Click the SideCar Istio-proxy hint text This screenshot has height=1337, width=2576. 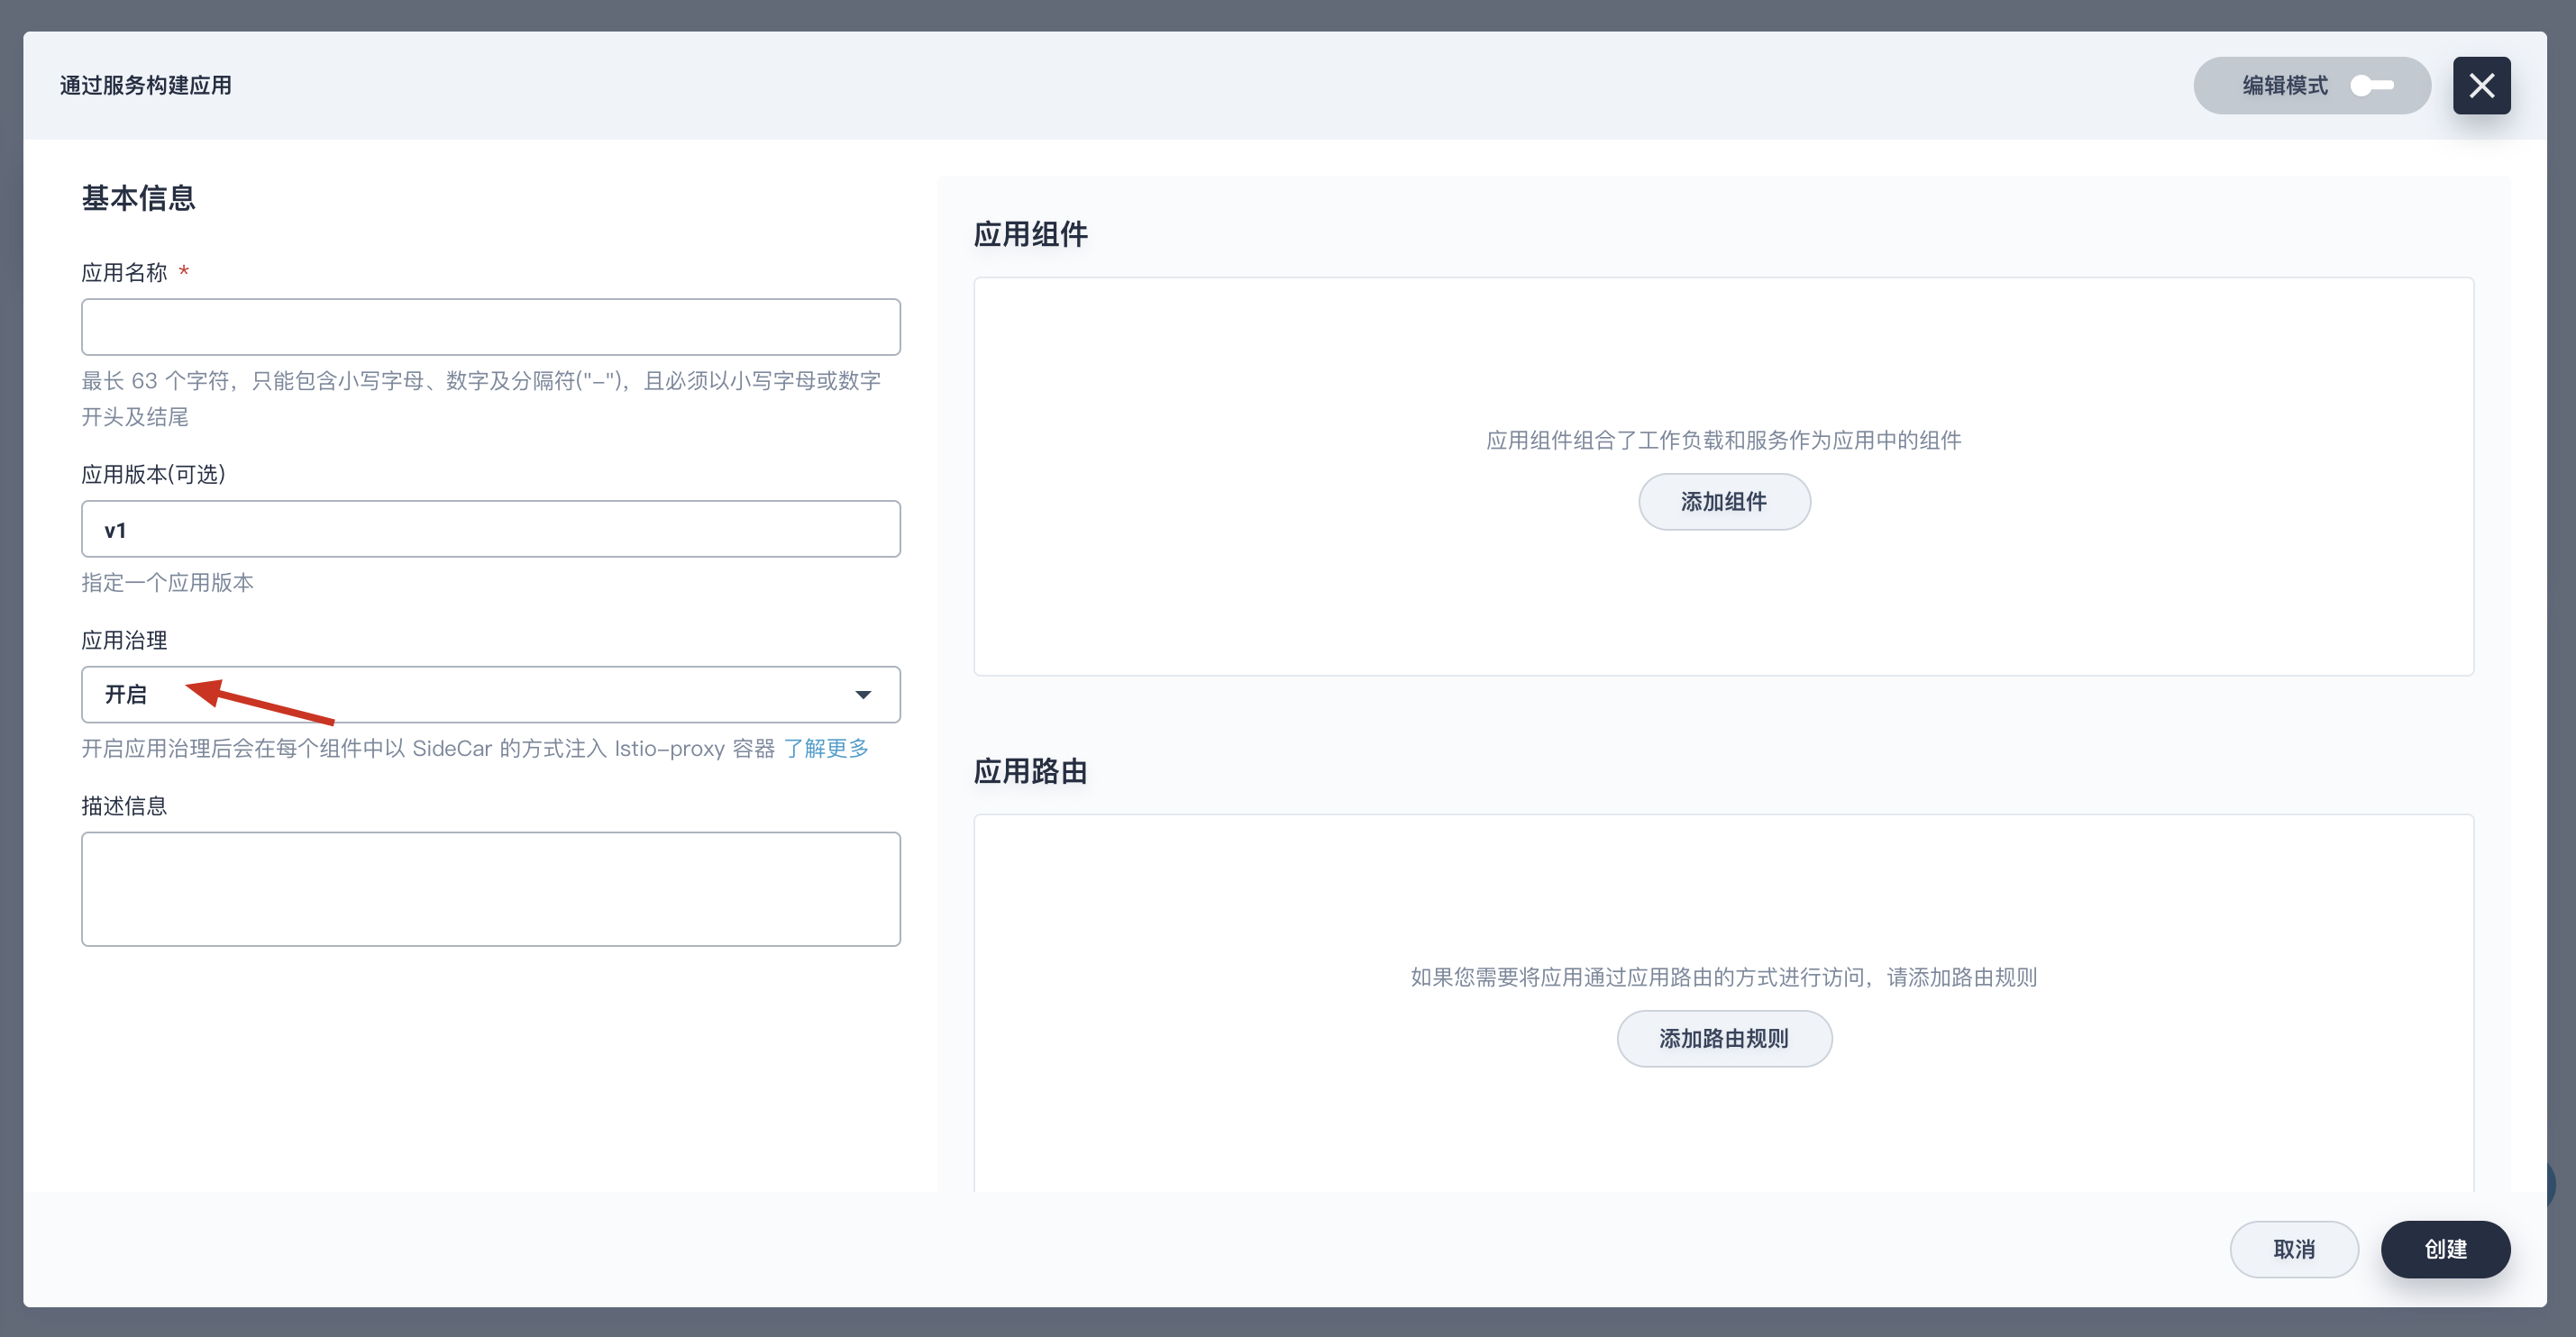(428, 749)
